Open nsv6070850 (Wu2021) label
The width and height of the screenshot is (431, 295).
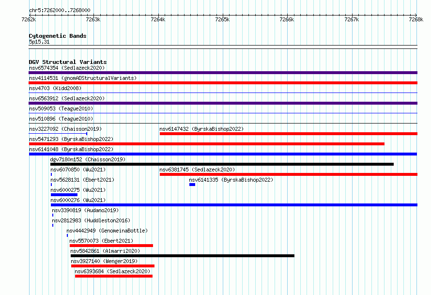(78, 170)
